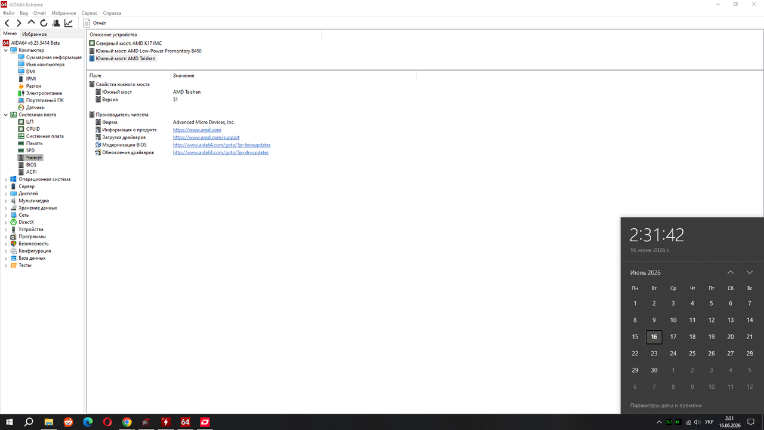This screenshot has width=764, height=430.
Task: Show the next month in the calendar
Action: click(750, 272)
